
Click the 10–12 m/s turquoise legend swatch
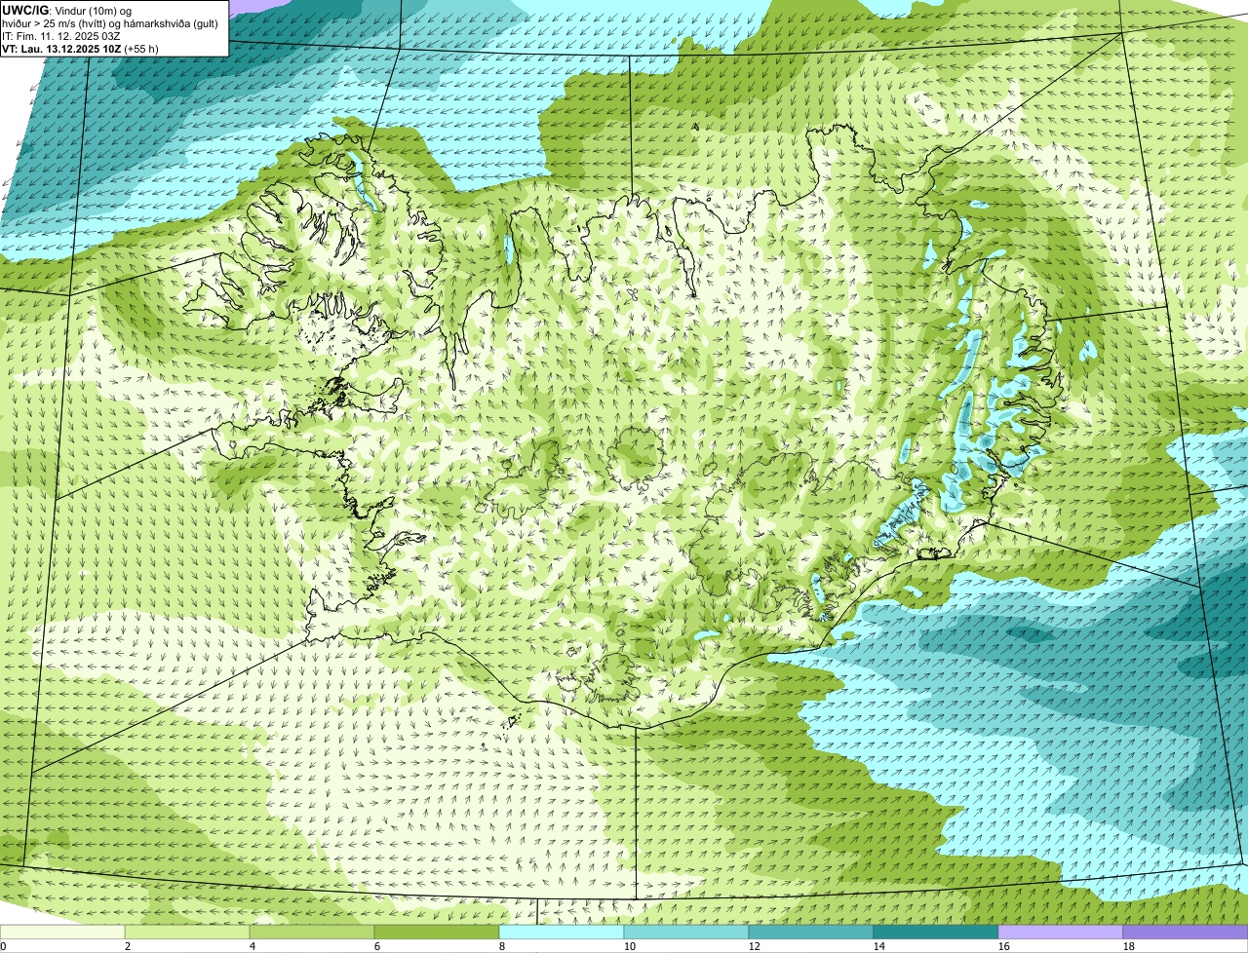(x=686, y=933)
